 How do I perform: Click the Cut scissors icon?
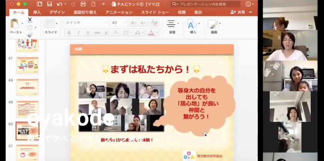pyautogui.click(x=30, y=20)
